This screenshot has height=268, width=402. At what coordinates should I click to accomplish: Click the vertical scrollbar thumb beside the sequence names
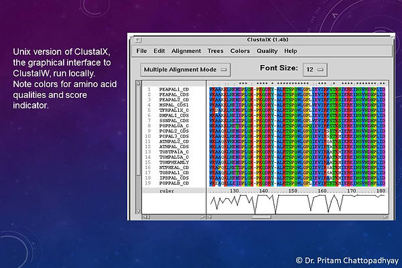click(x=138, y=131)
